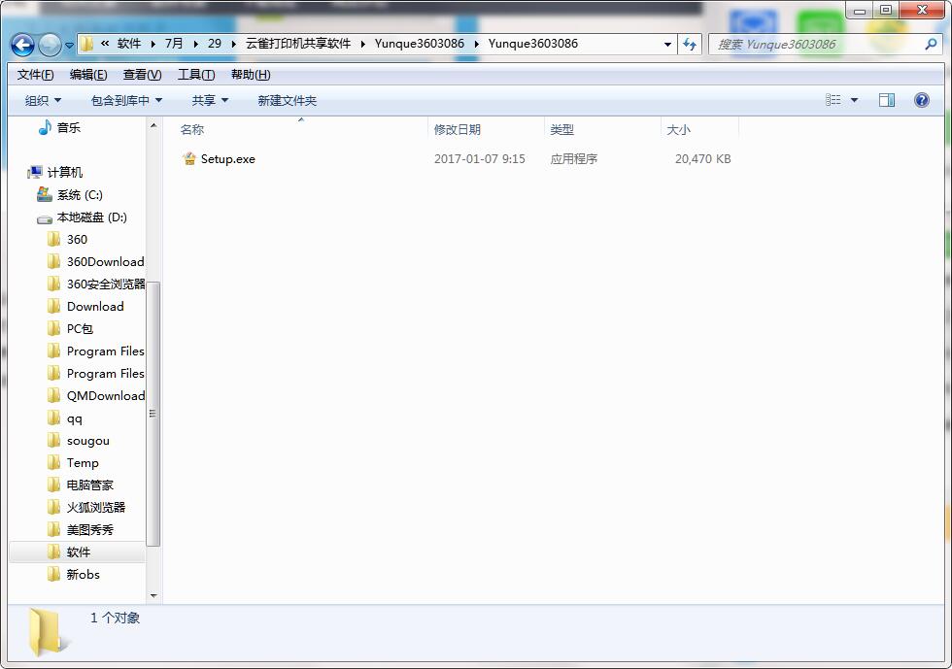Viewport: 952px width, 669px height.
Task: Open the qq folder
Action: (x=74, y=418)
